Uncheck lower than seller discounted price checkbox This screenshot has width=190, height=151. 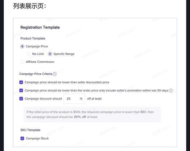(x=21, y=82)
